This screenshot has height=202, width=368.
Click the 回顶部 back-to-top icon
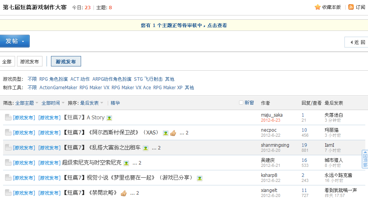[365, 159]
